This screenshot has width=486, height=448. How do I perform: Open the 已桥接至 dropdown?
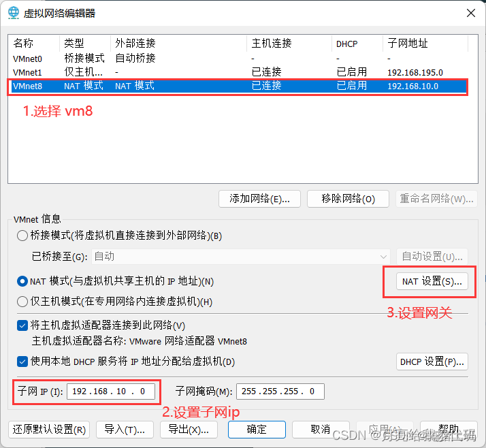coord(240,257)
